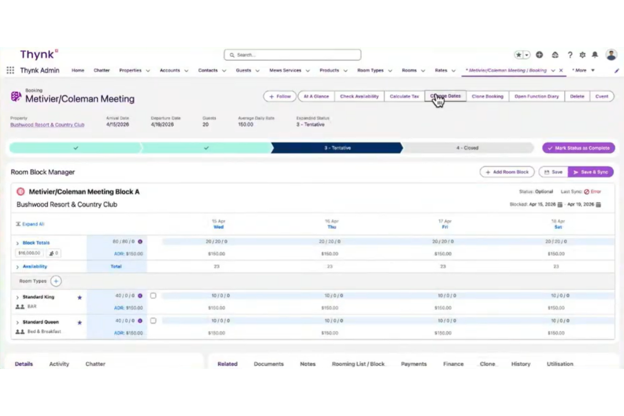Expand the Standard King row
Viewport: 624px width, 416px height.
(17, 298)
